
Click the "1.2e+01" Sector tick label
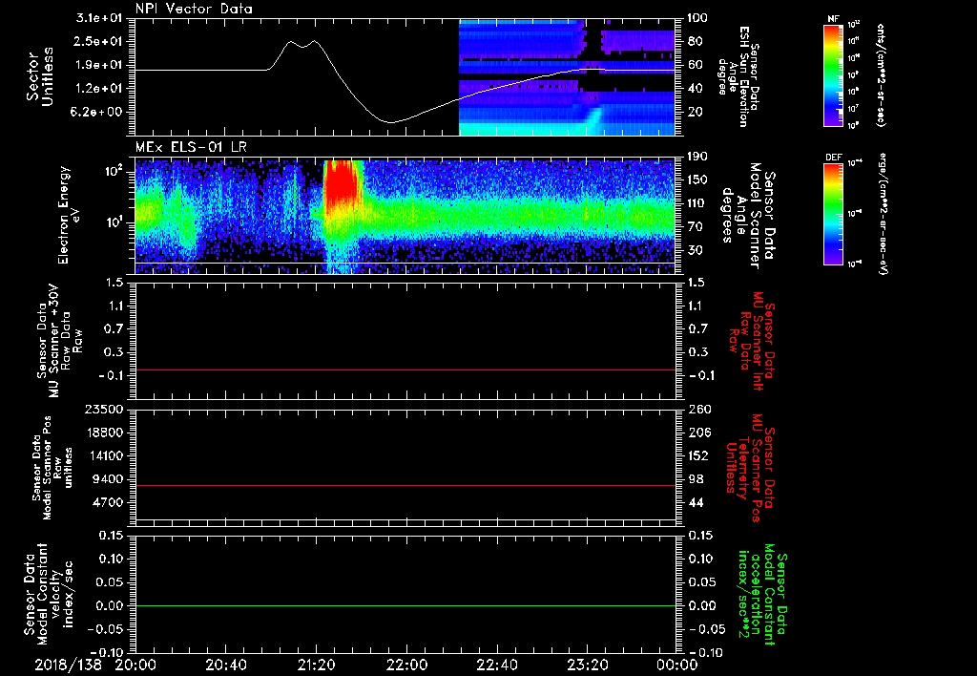pos(99,89)
